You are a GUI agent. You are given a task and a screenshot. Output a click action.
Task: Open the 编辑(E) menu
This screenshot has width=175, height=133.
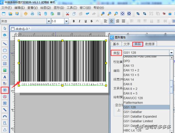point(20,8)
